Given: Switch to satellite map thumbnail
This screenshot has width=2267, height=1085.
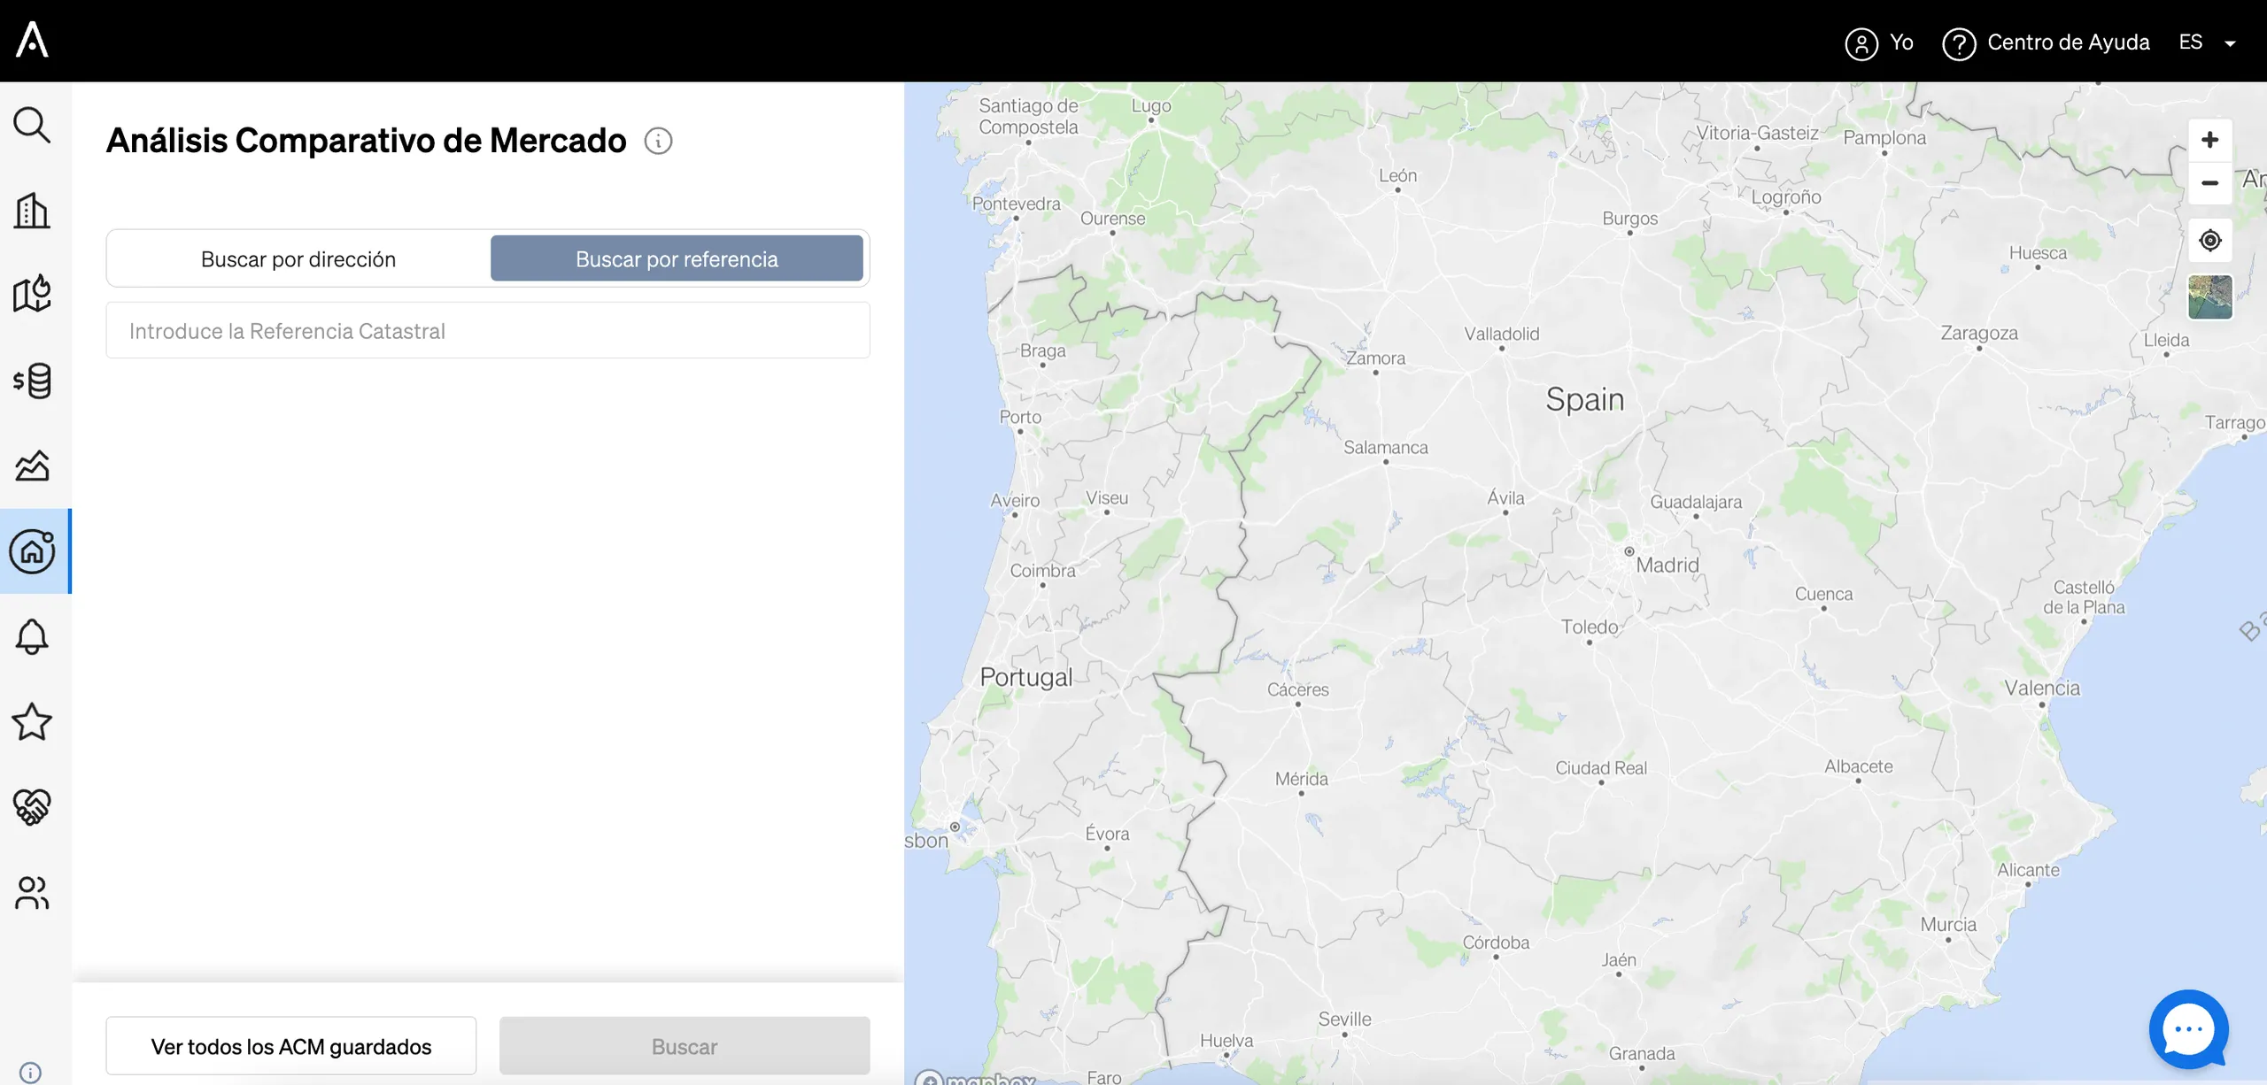Looking at the screenshot, I should [x=2210, y=296].
